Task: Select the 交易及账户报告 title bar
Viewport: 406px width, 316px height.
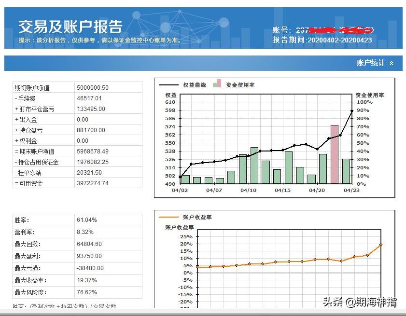Action: click(x=70, y=26)
